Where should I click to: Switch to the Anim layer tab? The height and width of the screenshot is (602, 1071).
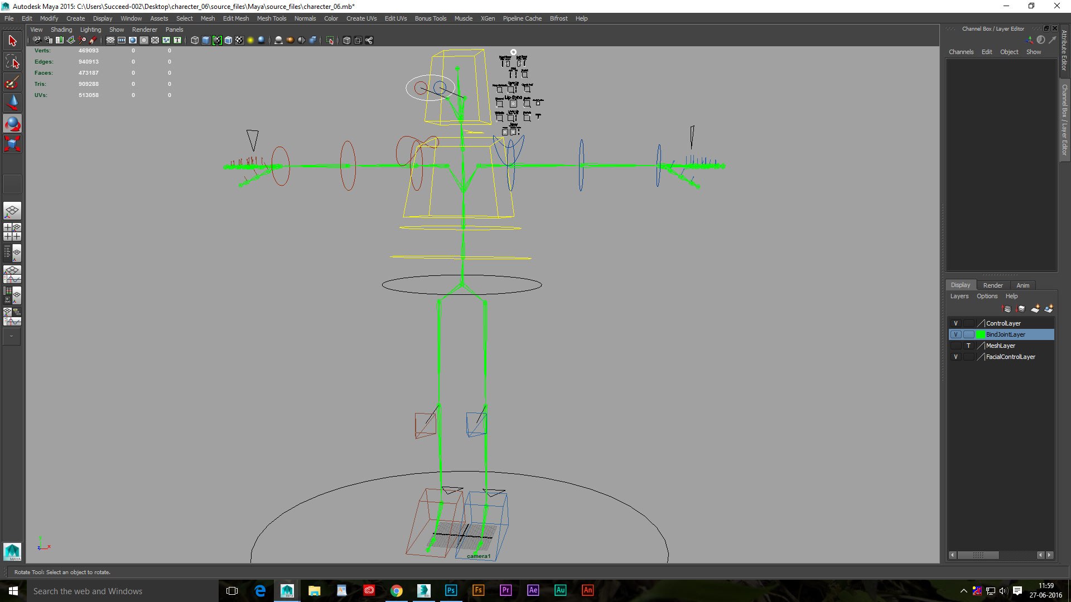tap(1023, 285)
